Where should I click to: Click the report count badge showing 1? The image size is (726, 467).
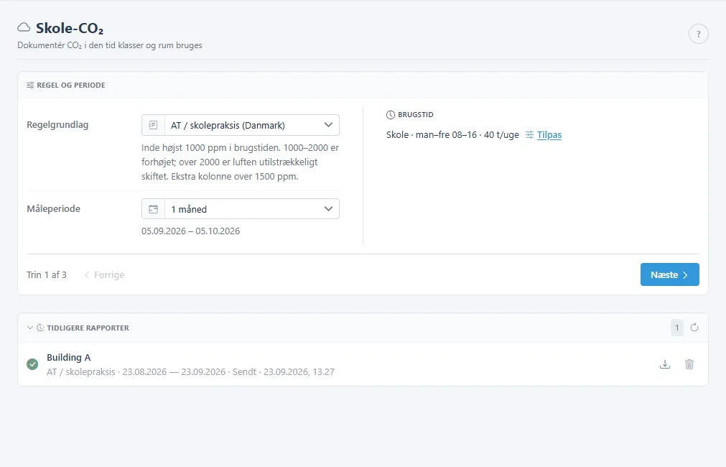pyautogui.click(x=677, y=328)
